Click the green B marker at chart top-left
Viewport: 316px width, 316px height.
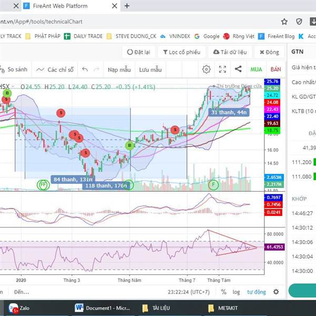[x=7, y=93]
